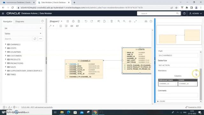Switch to the Navigator tab

pyautogui.click(x=8, y=21)
